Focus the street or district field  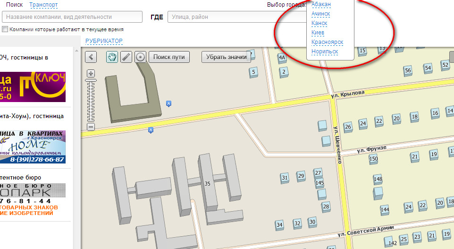pyautogui.click(x=236, y=17)
